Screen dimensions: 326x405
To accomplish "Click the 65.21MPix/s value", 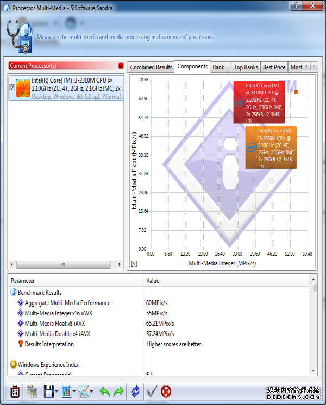I will tap(160, 324).
